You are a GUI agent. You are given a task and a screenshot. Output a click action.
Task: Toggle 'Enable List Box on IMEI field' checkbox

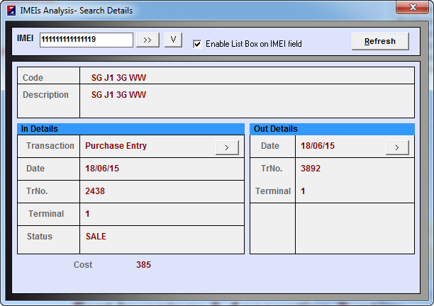197,44
